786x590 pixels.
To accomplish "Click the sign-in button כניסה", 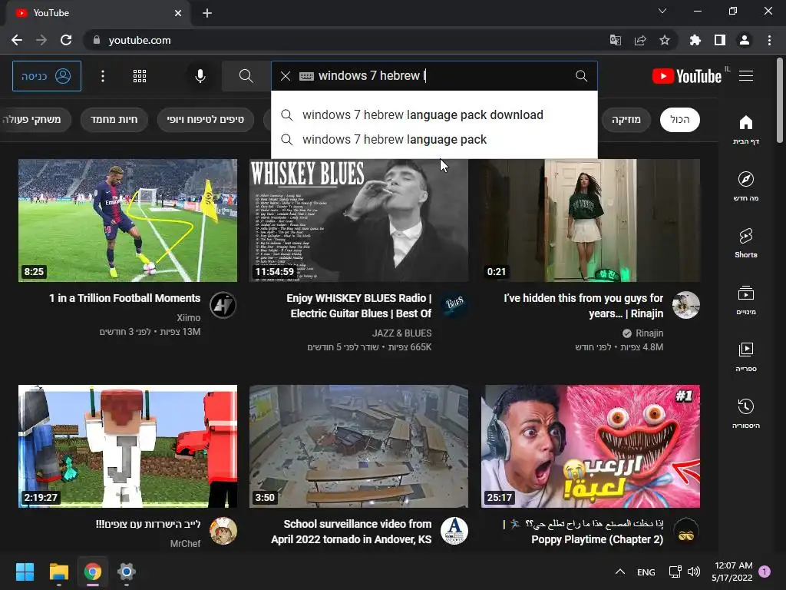I will tap(47, 76).
